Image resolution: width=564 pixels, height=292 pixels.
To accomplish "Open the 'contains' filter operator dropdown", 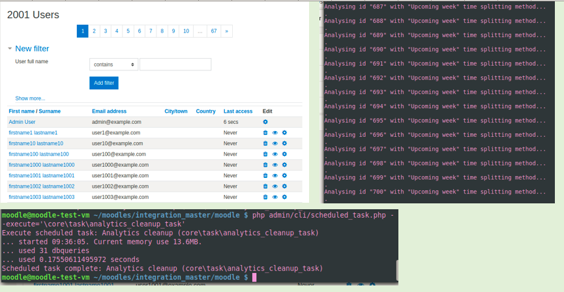I will point(113,65).
